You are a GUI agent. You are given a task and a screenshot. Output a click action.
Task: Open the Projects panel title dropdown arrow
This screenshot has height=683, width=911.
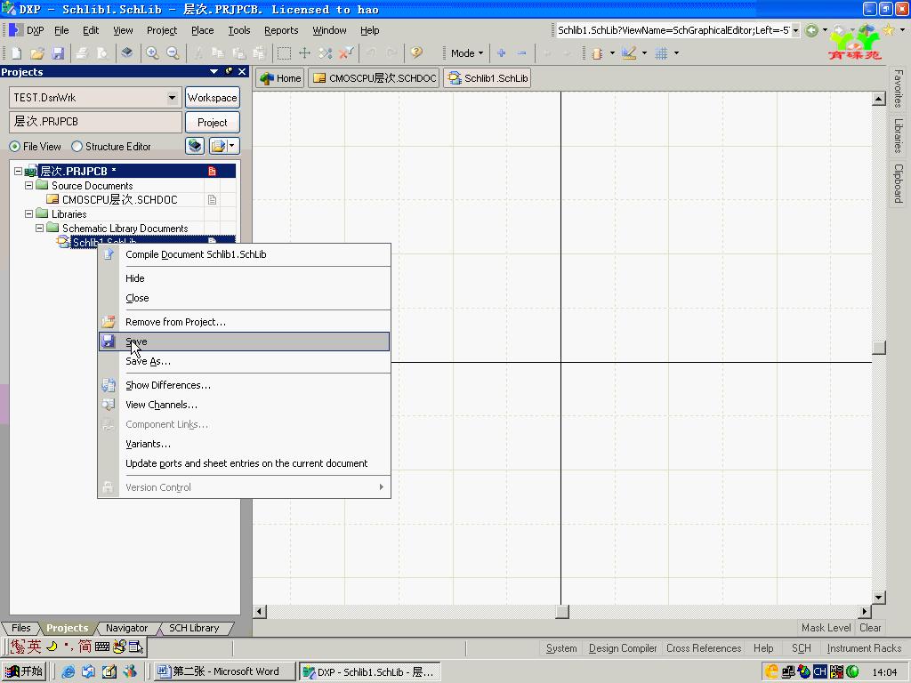[x=214, y=71]
